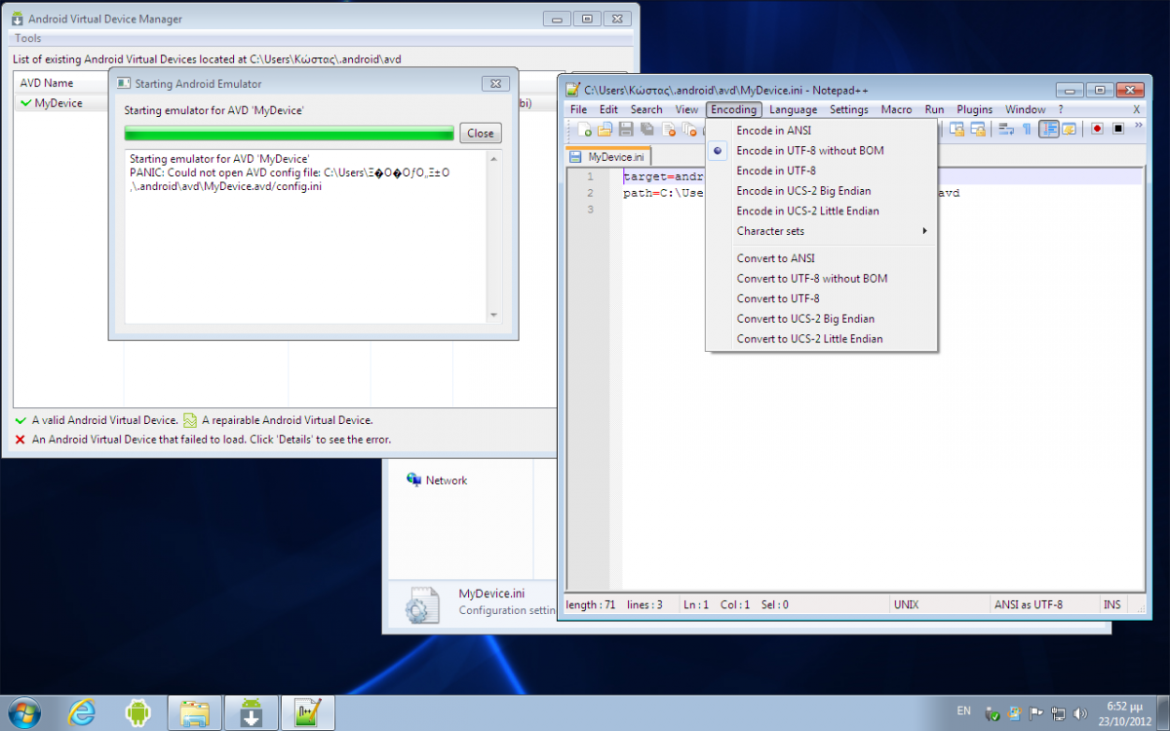Click scroll down arrow in emulator log box
The height and width of the screenshot is (731, 1170).
click(493, 315)
